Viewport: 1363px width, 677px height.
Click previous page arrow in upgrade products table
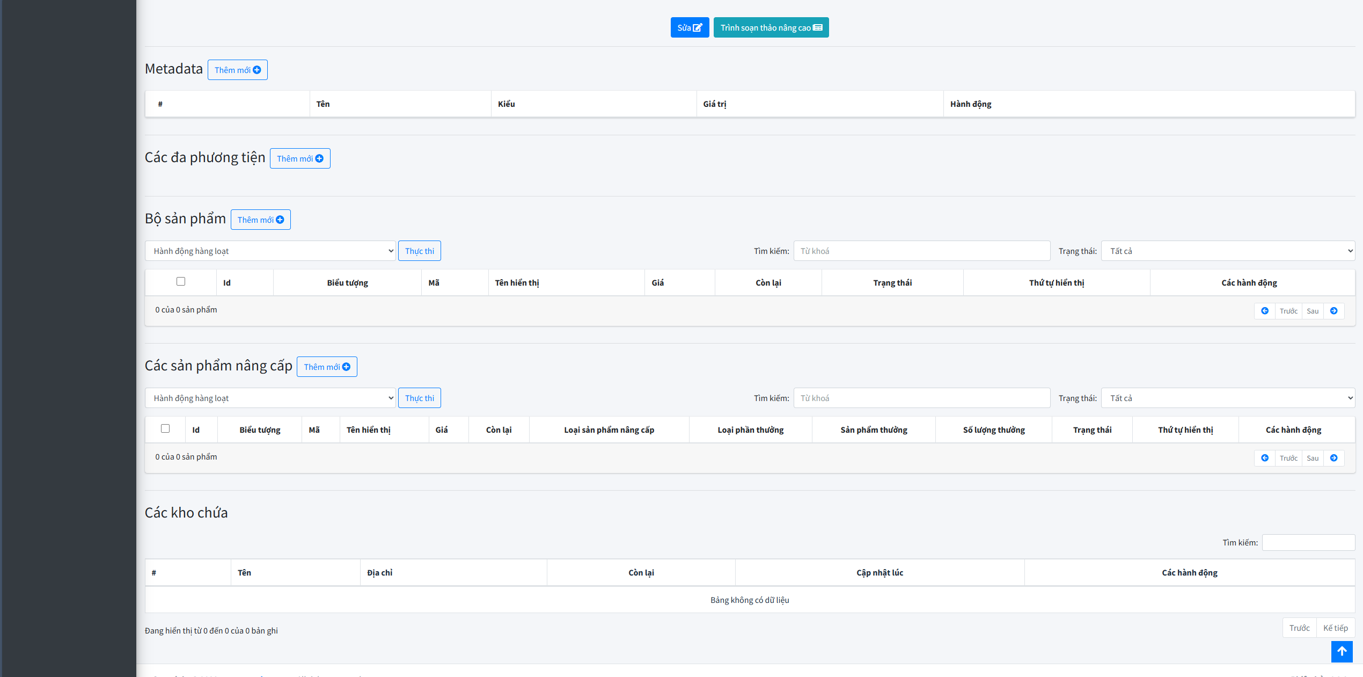click(1265, 458)
